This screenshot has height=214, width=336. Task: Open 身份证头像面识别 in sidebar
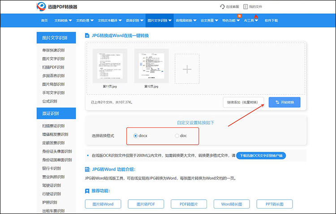click(57, 151)
